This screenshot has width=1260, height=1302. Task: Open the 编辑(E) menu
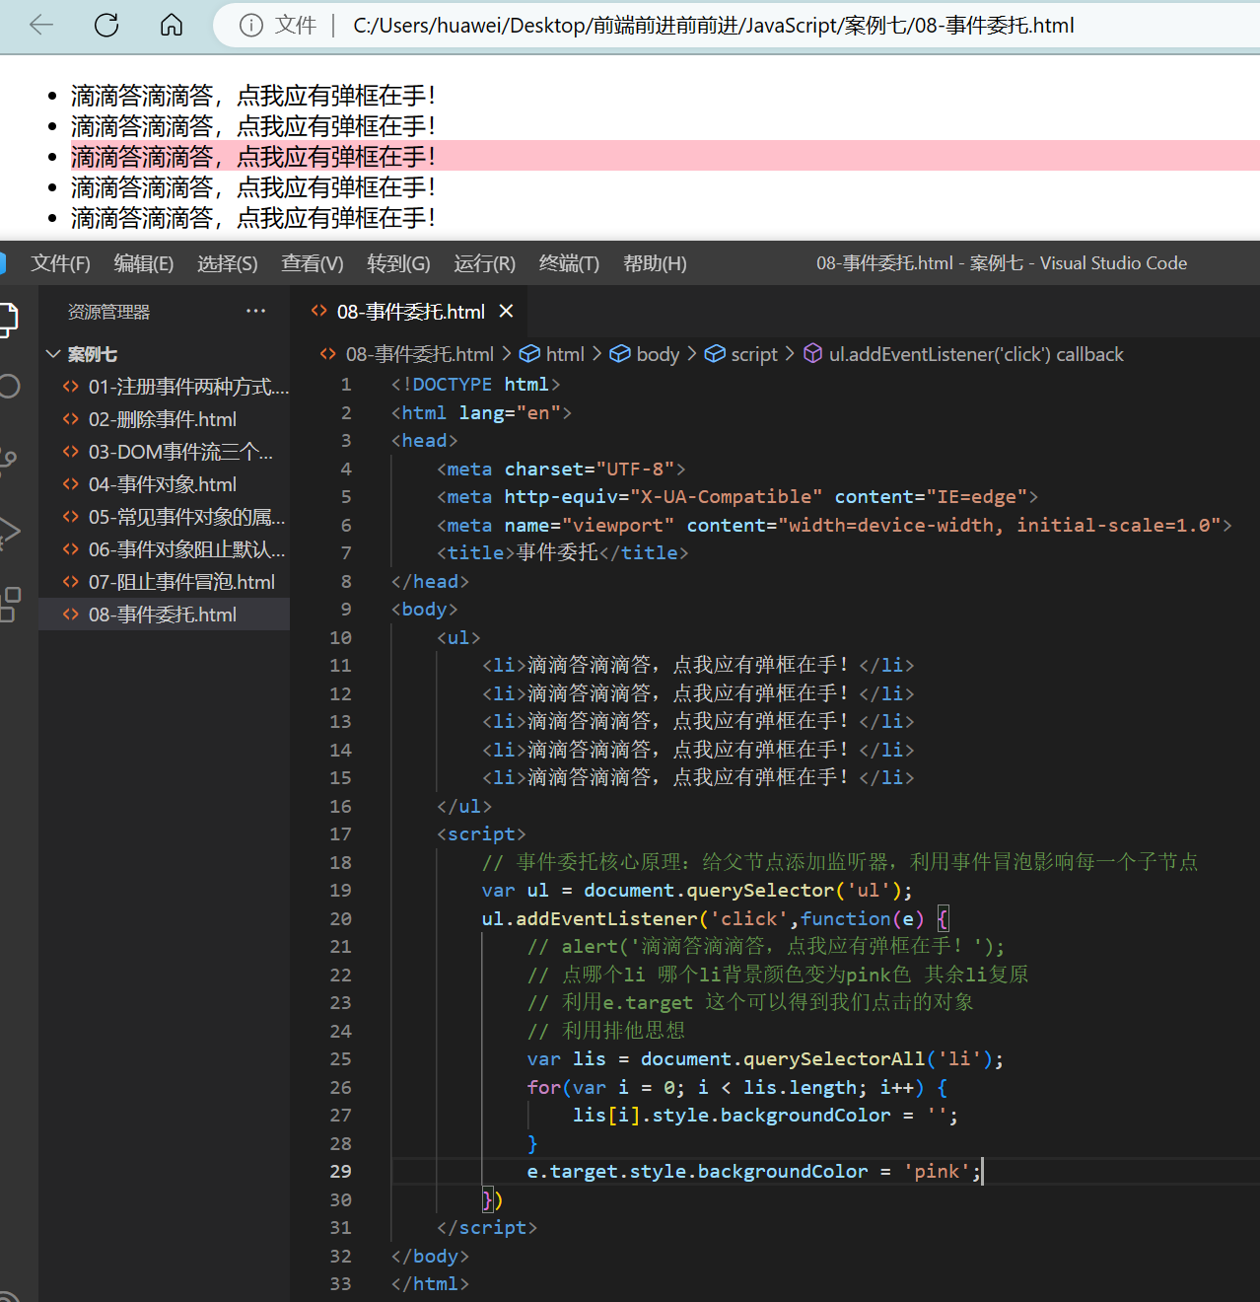(144, 263)
